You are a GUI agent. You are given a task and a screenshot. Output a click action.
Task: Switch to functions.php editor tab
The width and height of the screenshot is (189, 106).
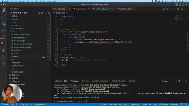125,9
